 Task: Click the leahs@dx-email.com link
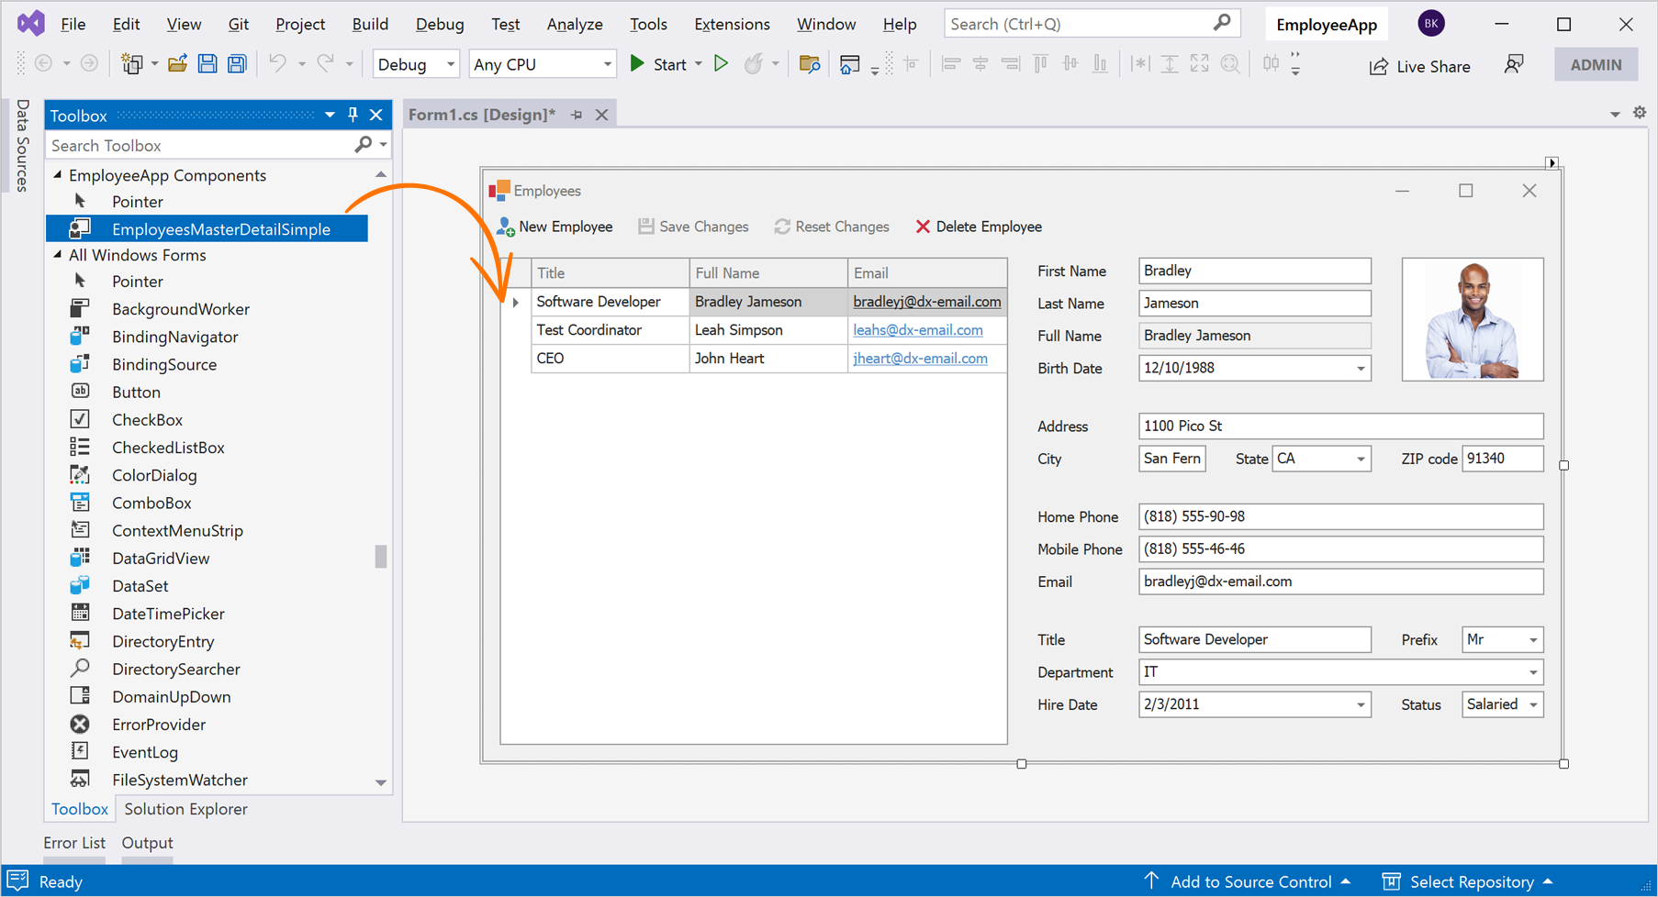click(917, 330)
